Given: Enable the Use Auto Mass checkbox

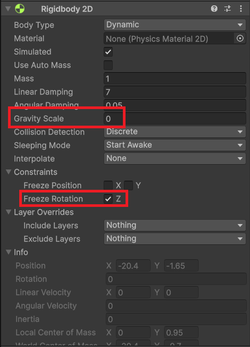Looking at the screenshot, I should [x=108, y=65].
